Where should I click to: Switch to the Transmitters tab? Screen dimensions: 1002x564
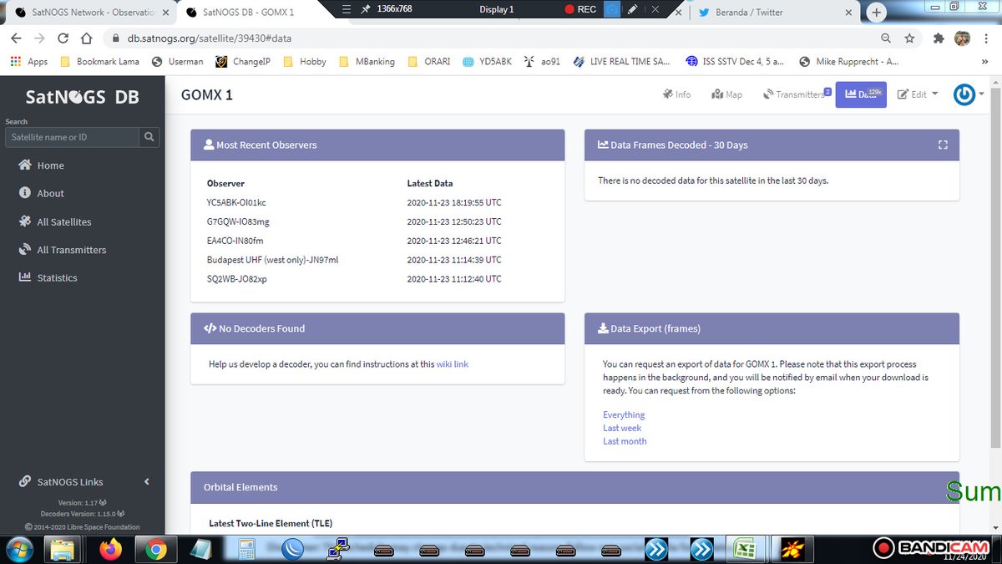pyautogui.click(x=797, y=94)
